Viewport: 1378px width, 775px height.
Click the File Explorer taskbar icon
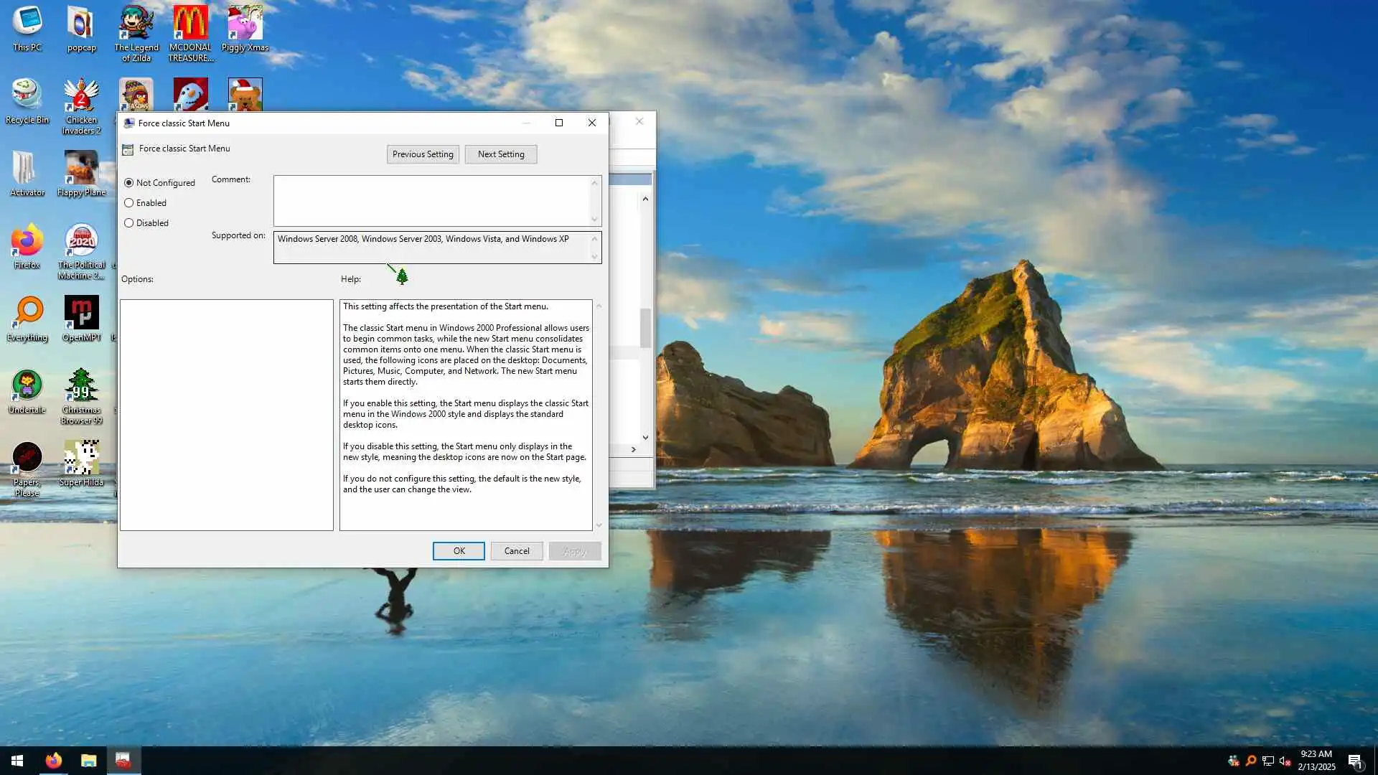[x=88, y=761]
